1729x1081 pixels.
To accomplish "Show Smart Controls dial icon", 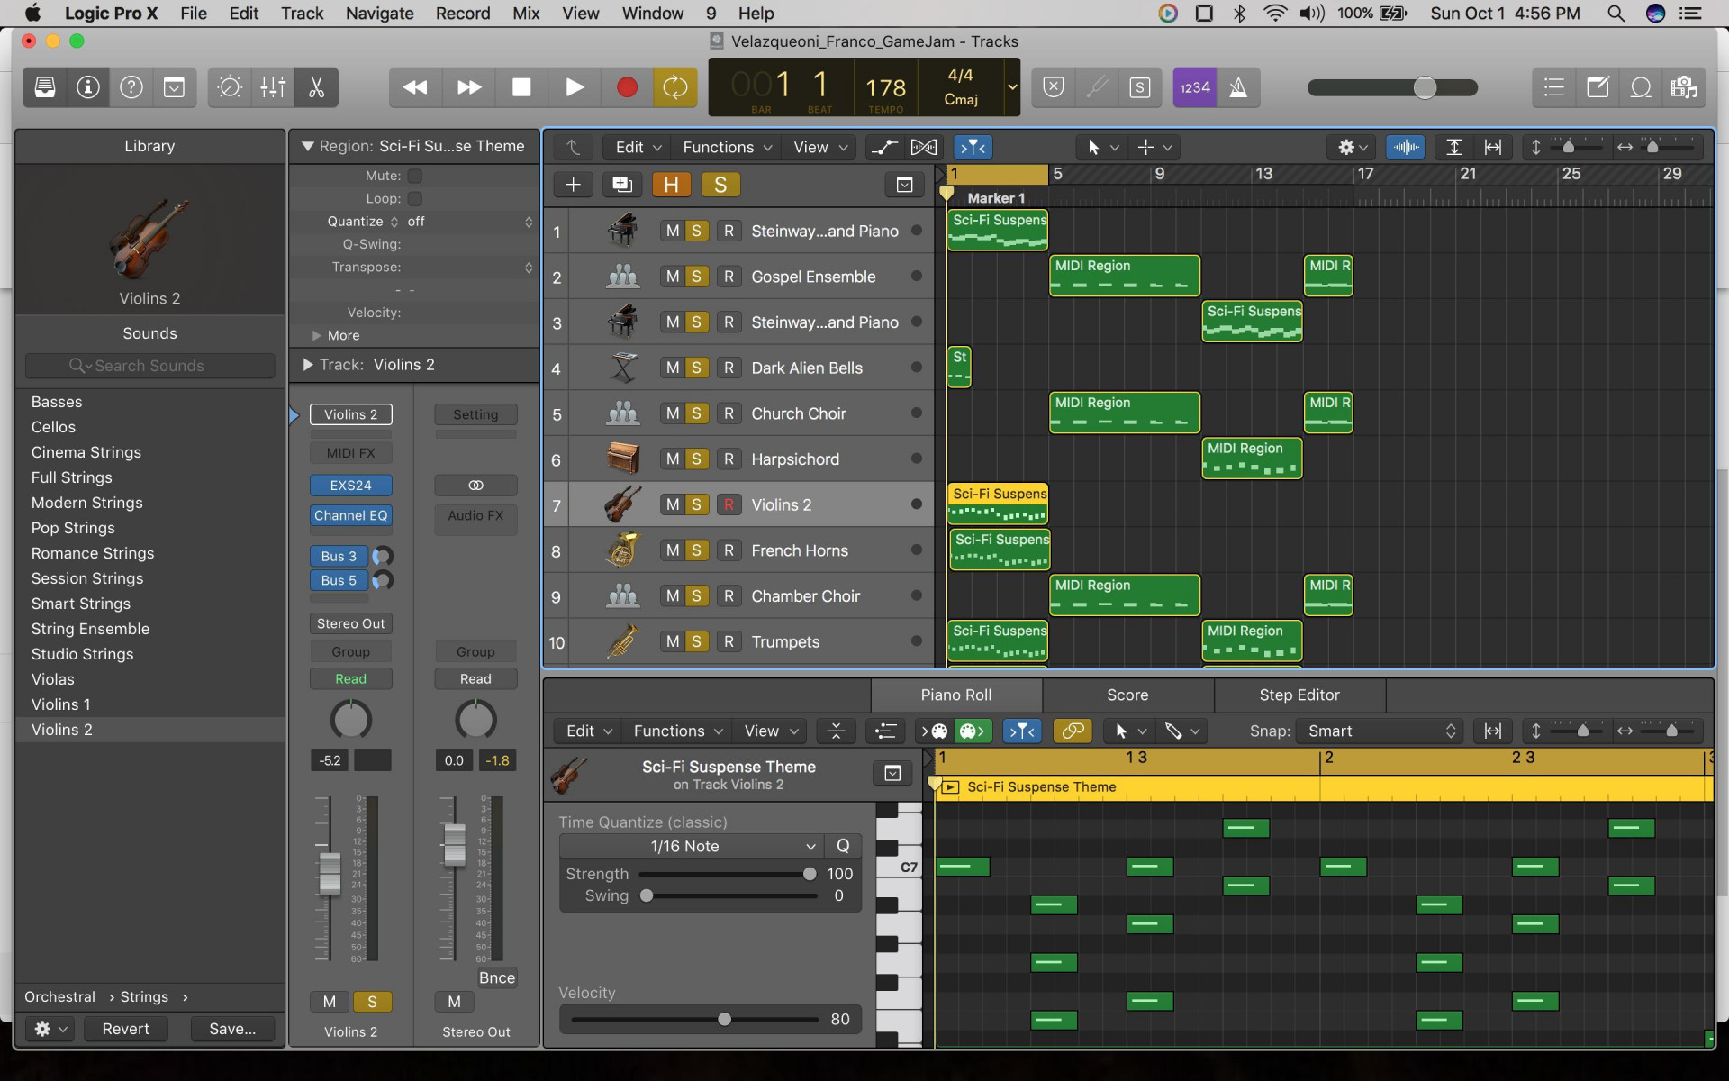I will pos(231,87).
